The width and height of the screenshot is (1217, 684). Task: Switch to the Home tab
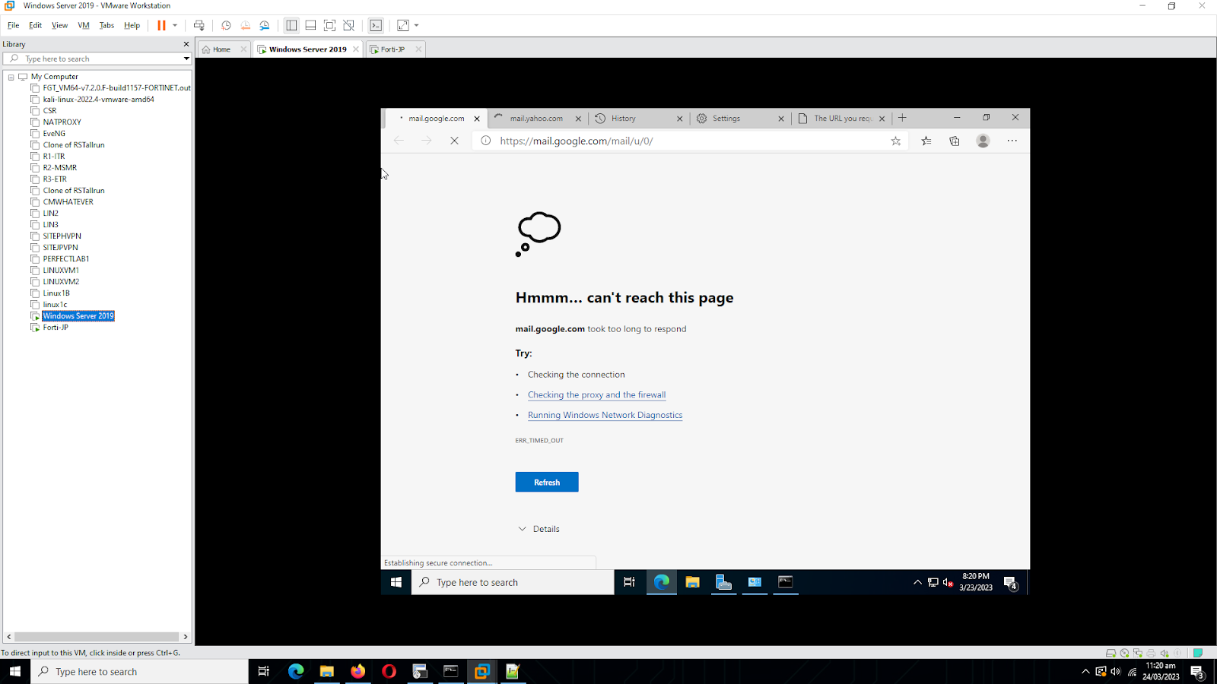(x=221, y=49)
